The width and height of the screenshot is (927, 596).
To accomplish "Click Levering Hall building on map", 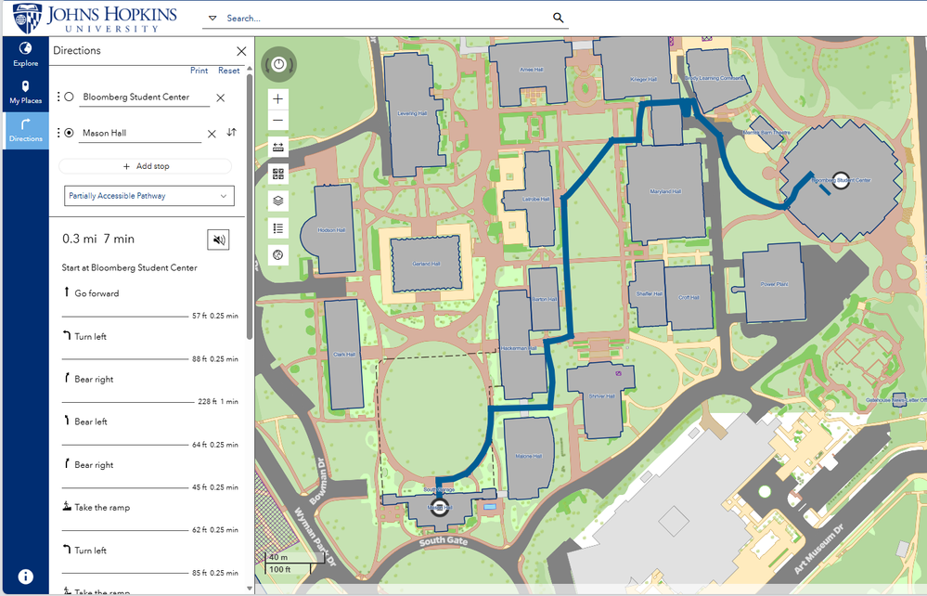I will (x=412, y=113).
